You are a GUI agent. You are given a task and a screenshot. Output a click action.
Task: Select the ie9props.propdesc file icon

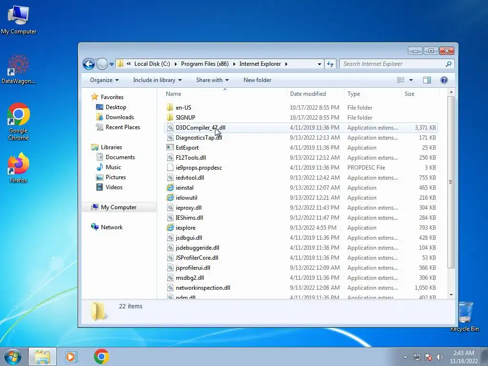click(x=170, y=167)
